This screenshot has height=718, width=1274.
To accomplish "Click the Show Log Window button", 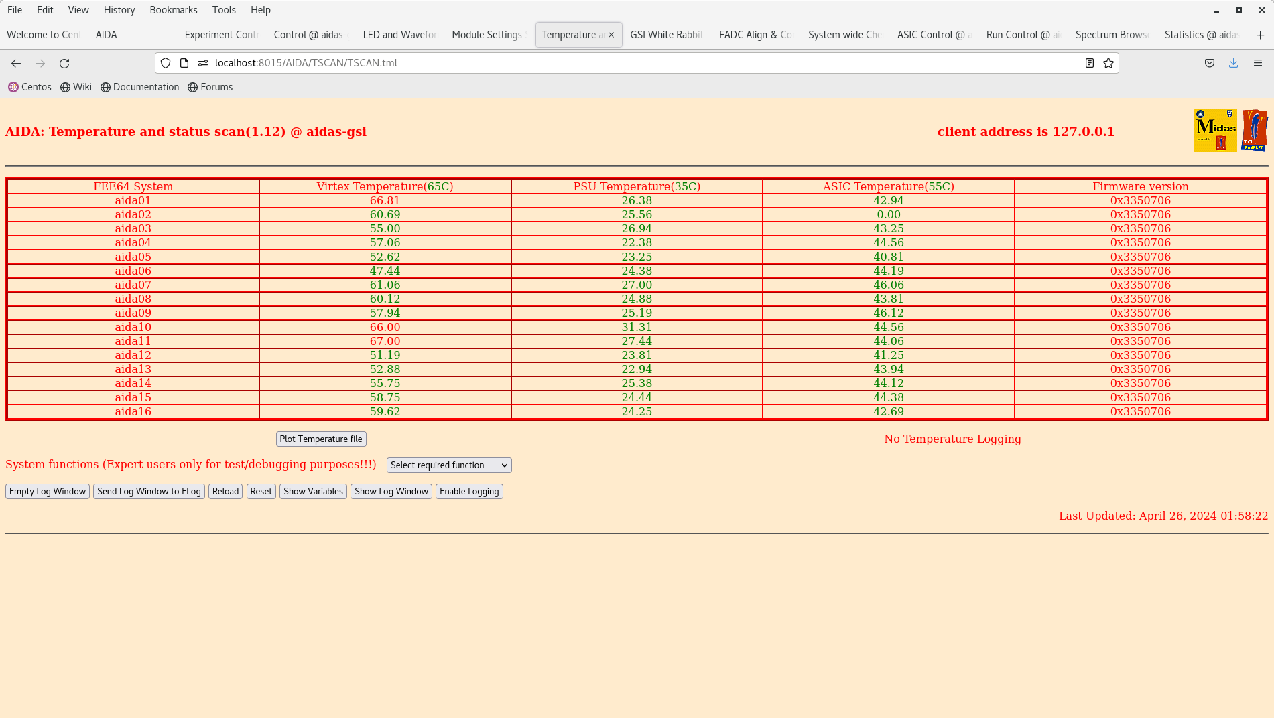I will pyautogui.click(x=391, y=492).
